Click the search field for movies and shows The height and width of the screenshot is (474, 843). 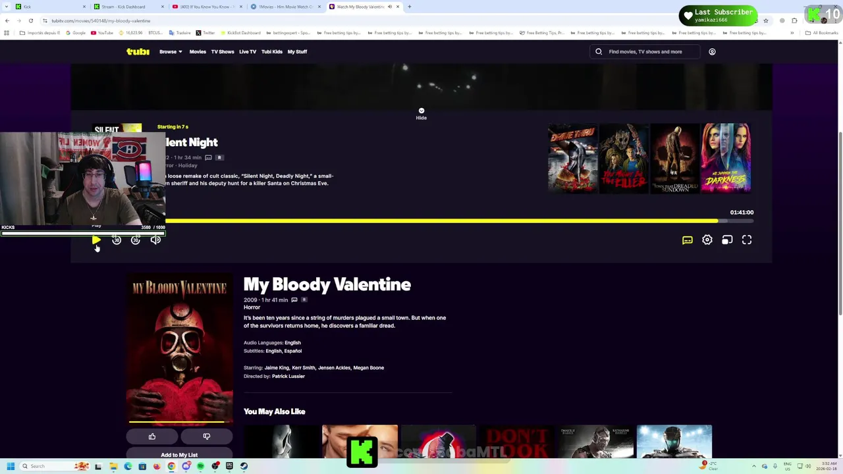pos(645,51)
